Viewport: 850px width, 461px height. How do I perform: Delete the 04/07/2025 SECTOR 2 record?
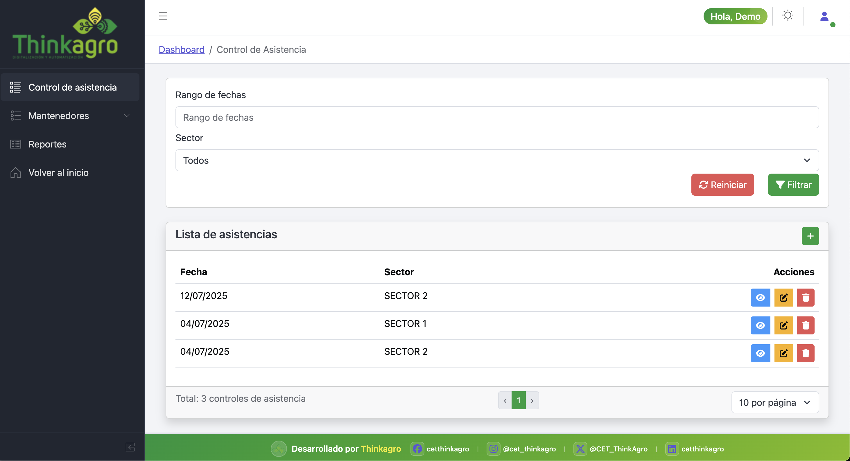(x=806, y=353)
